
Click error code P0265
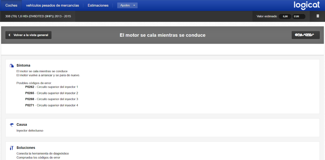[x=30, y=93]
